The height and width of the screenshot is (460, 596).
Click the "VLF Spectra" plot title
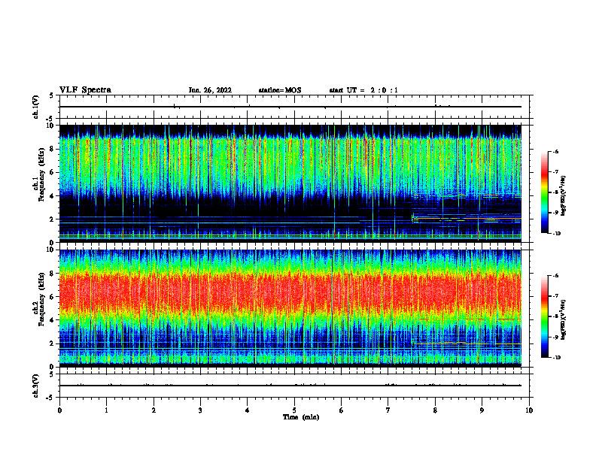point(85,90)
